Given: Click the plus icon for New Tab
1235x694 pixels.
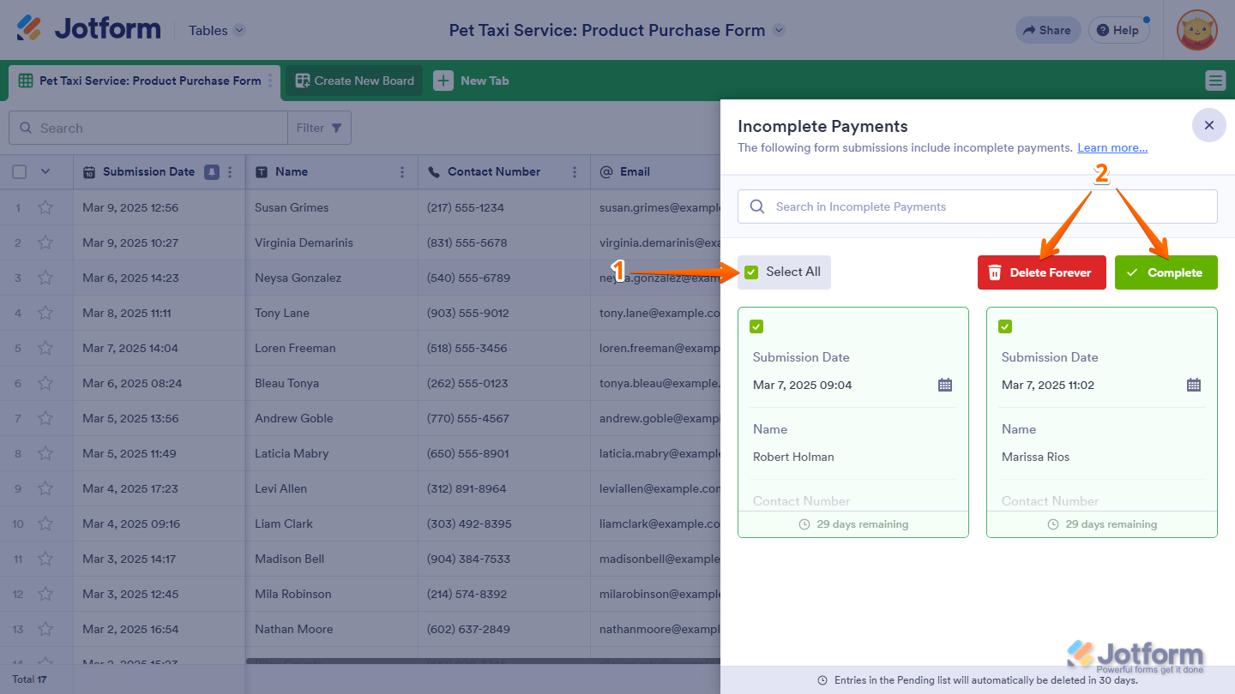Looking at the screenshot, I should pyautogui.click(x=443, y=81).
